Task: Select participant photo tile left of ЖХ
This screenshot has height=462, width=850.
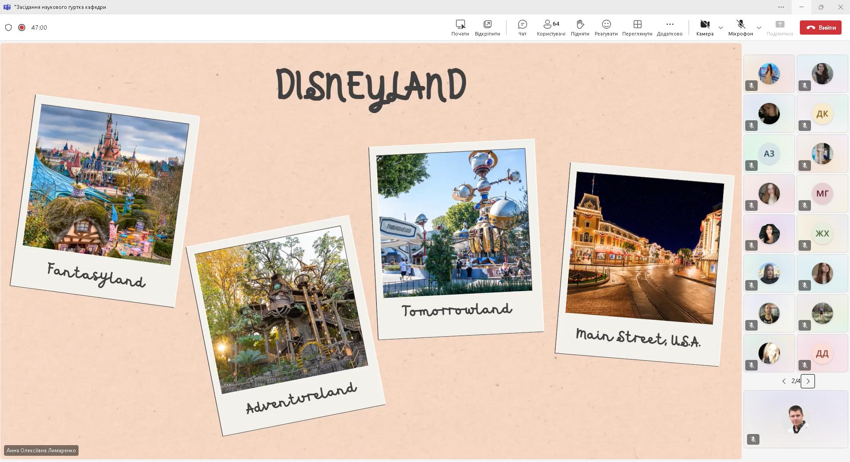Action: [769, 233]
